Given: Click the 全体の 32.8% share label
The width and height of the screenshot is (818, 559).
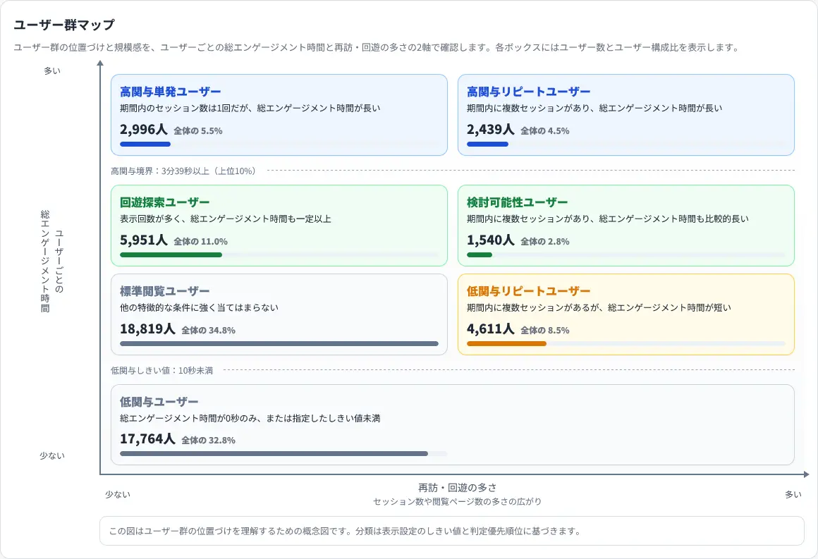Looking at the screenshot, I should (208, 440).
